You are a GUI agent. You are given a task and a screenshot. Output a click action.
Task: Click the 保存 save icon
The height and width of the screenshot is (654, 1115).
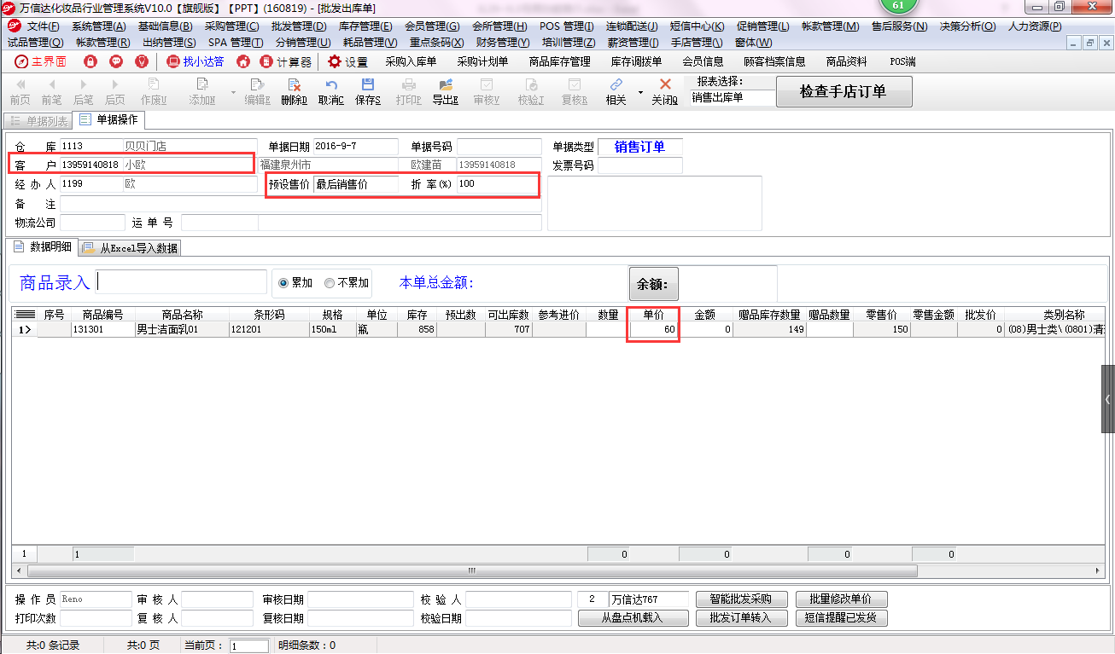[368, 91]
